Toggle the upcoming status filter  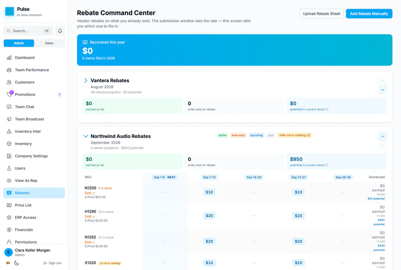pos(256,135)
